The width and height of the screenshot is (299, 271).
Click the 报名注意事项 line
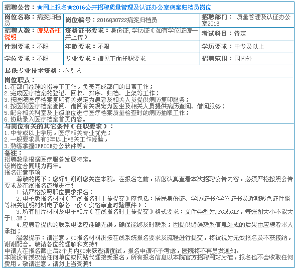pos(22,173)
